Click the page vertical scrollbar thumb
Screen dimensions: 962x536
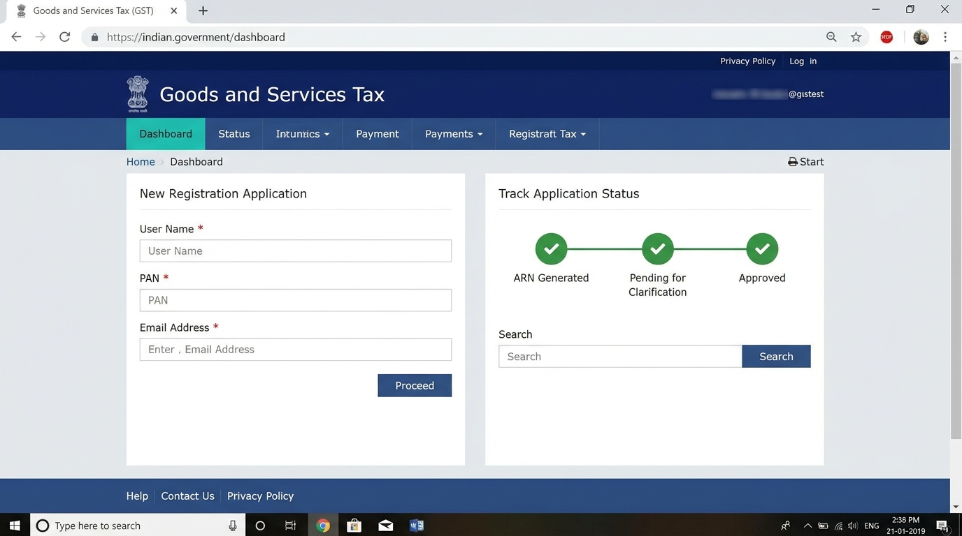point(956,251)
